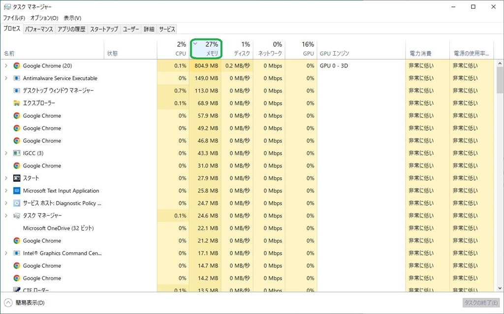The width and height of the screenshot is (504, 314).
Task: Open the スタートアップ tab
Action: point(104,30)
